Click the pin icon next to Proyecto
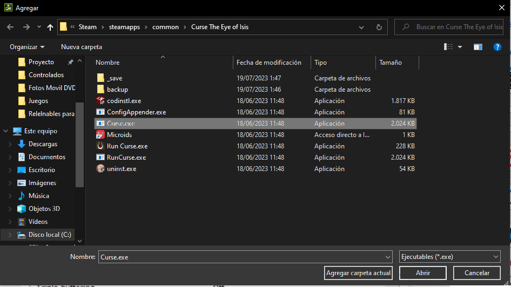The image size is (511, 287). pos(70,62)
